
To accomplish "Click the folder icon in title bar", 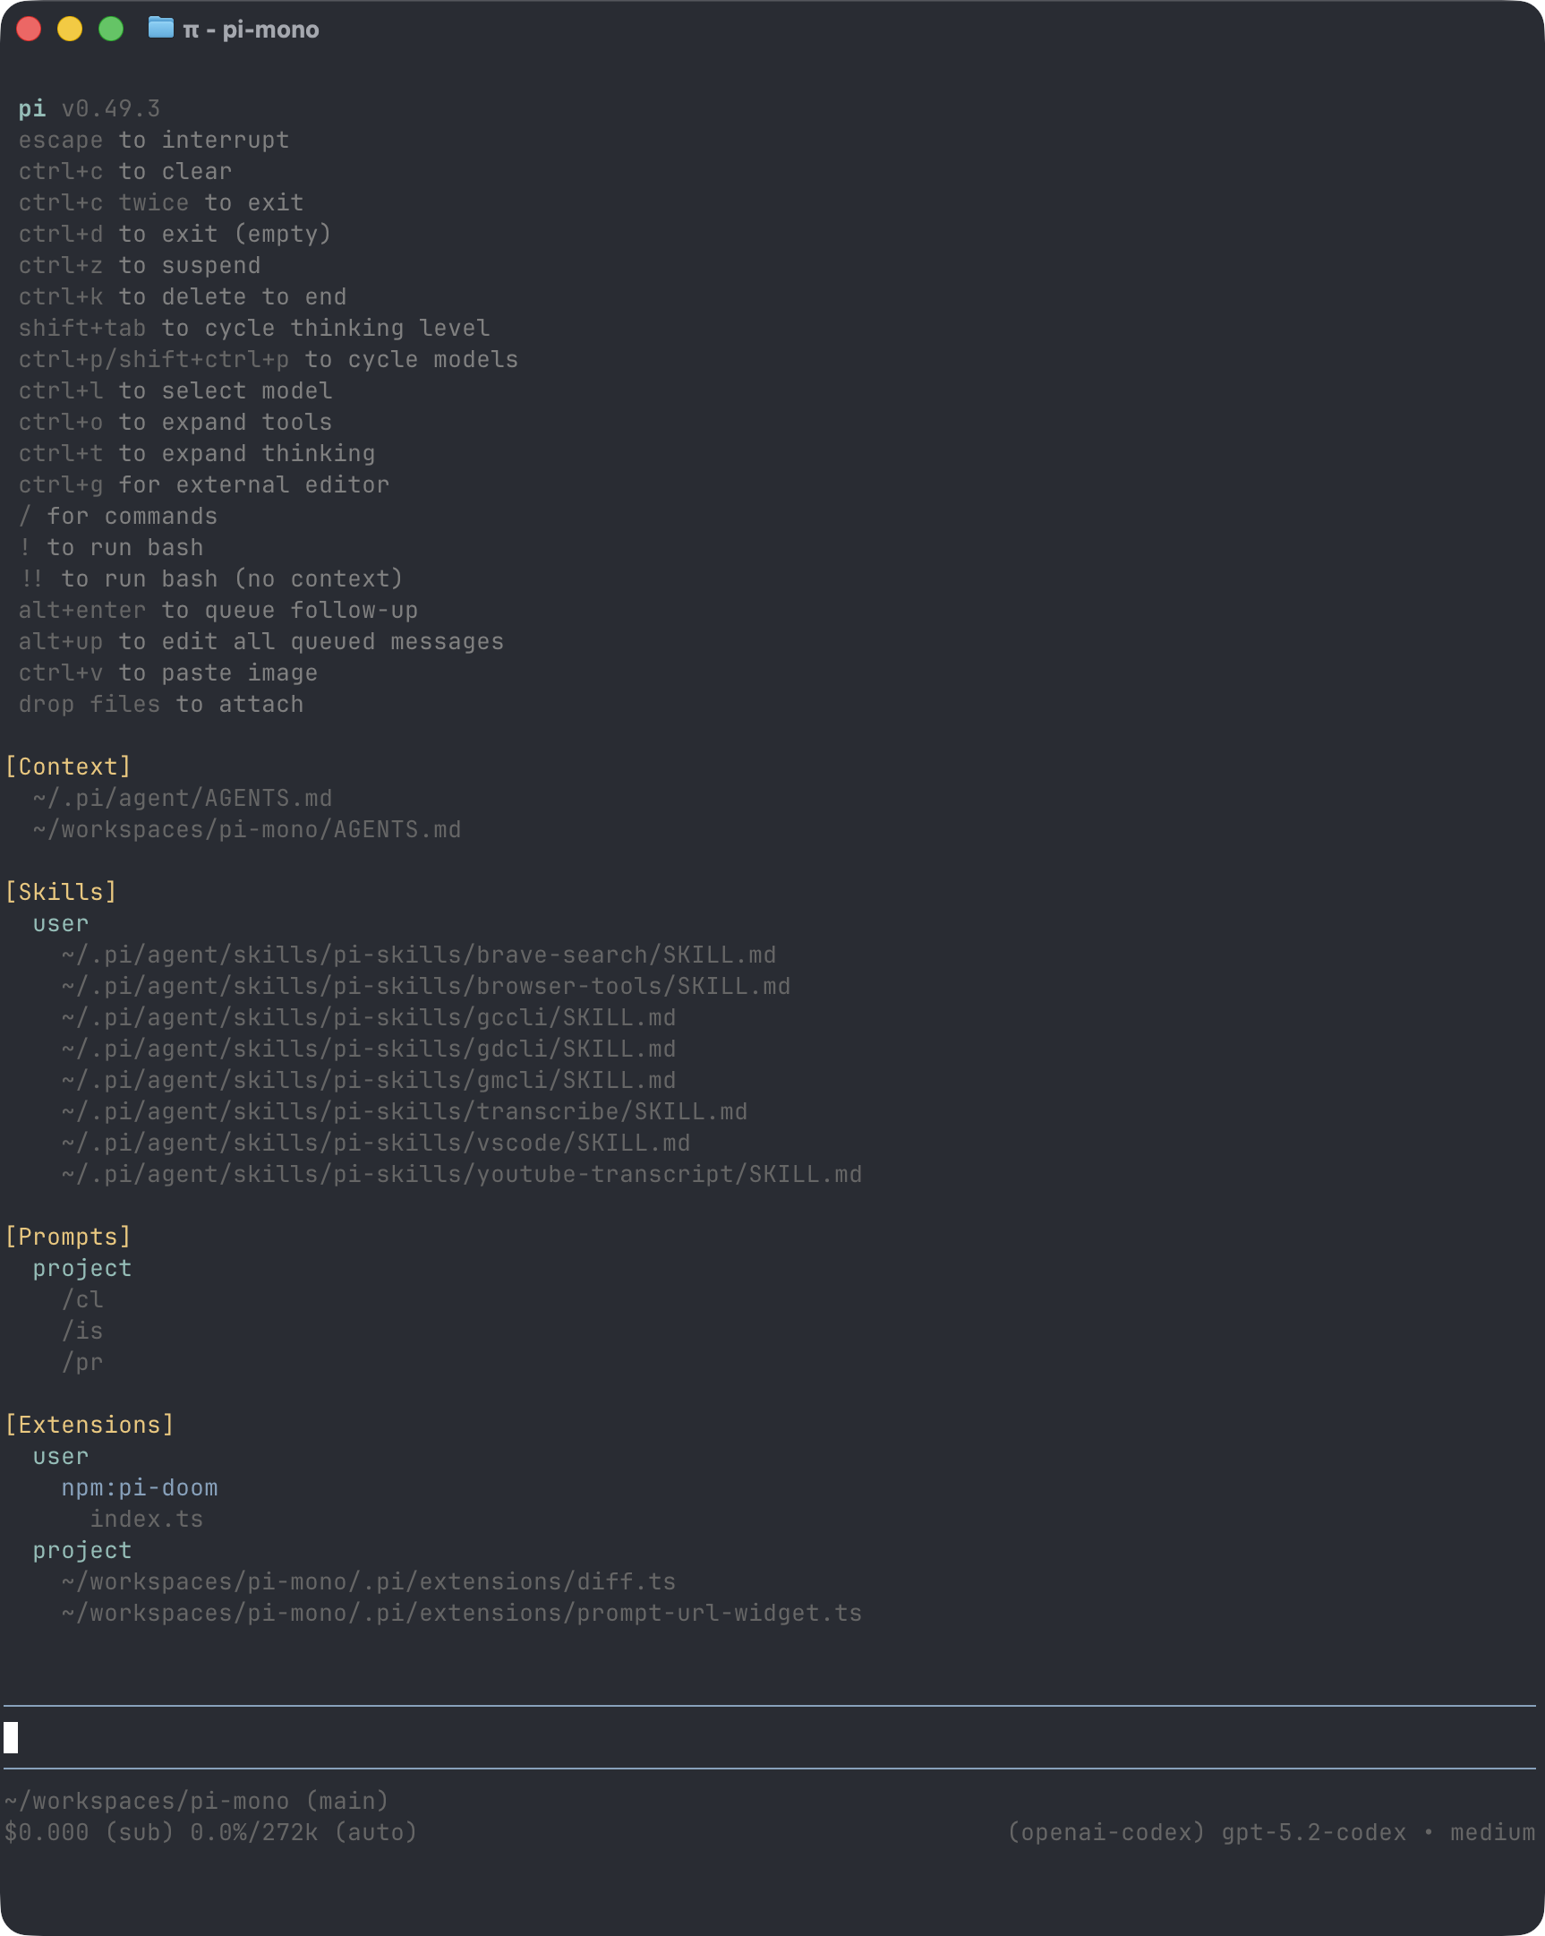I will click(161, 28).
